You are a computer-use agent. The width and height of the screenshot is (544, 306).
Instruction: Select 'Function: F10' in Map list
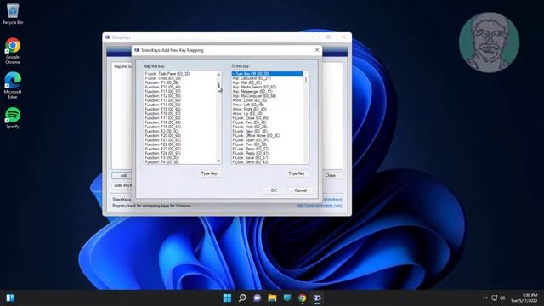click(x=162, y=87)
